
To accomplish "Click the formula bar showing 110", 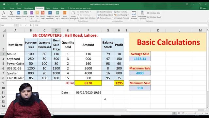I will (x=120, y=25).
